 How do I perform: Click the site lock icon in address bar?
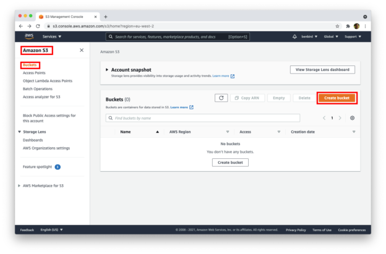[48, 26]
